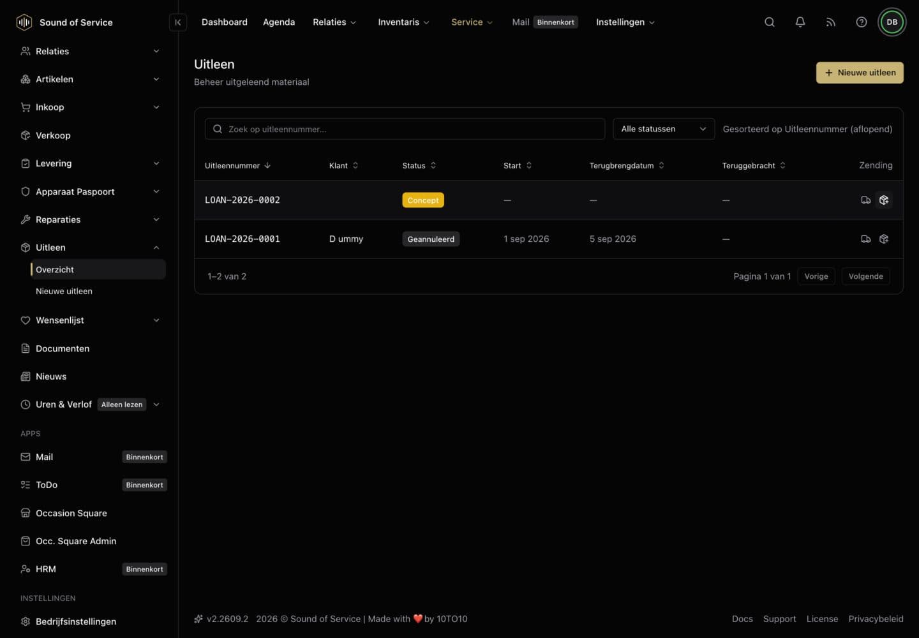Open the notifications bell
The image size is (919, 638).
(x=800, y=22)
